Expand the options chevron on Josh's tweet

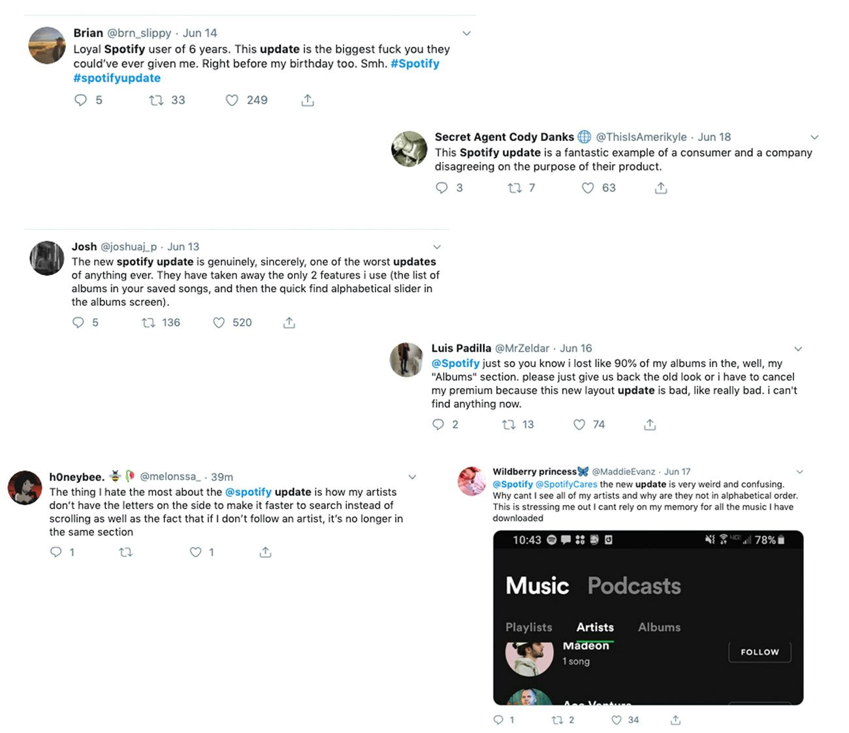tap(437, 247)
